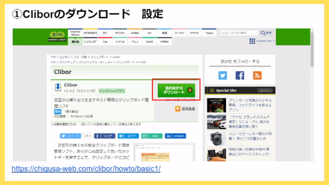Share to note with the green button
Screen dimensions: 329x185
[x=152, y=136]
